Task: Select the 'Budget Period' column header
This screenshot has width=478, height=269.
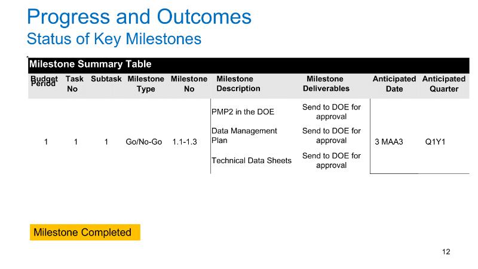Action: pyautogui.click(x=44, y=81)
